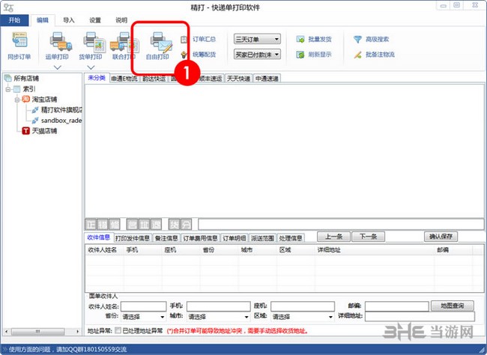This screenshot has width=487, height=355.
Task: Click the 手机 phone input field
Action: 218,306
